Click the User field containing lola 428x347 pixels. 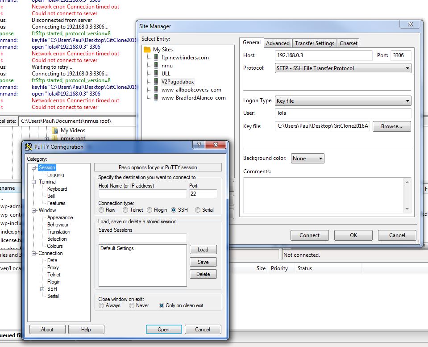click(x=343, y=113)
